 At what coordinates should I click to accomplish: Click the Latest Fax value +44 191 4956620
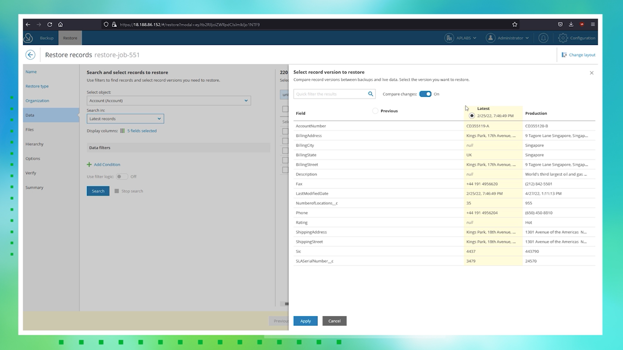click(482, 184)
